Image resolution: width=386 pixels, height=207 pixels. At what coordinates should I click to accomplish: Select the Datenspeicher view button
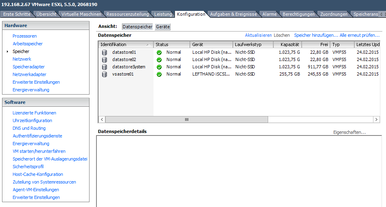(x=137, y=27)
